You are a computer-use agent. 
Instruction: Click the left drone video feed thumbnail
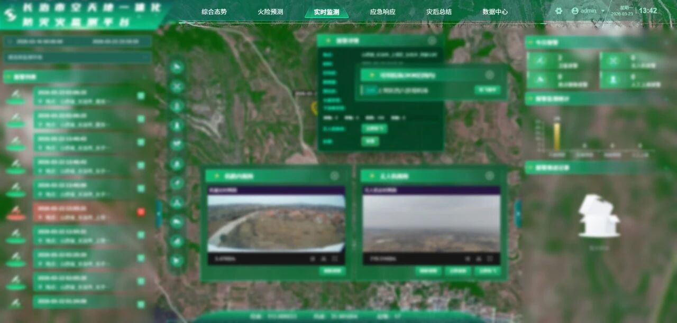click(276, 222)
